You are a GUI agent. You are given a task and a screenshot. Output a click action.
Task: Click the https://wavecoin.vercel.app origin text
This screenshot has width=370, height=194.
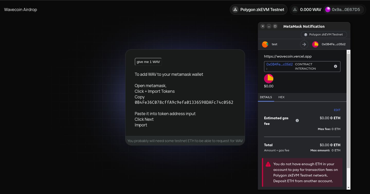coord(288,56)
